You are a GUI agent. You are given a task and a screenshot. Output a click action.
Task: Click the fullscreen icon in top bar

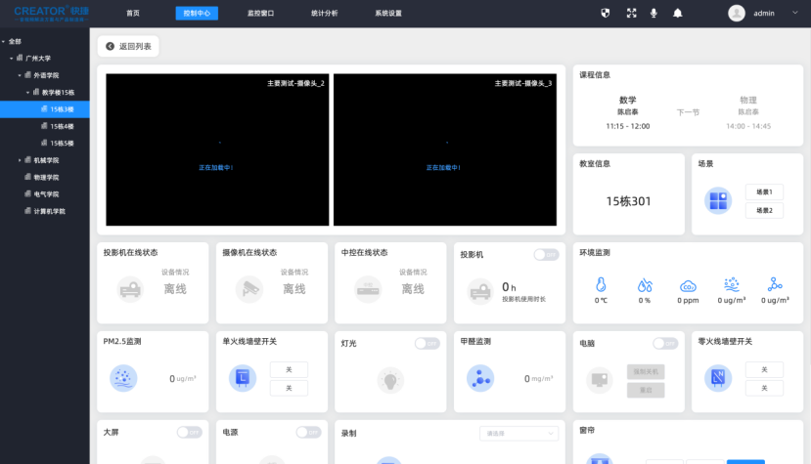(x=631, y=14)
